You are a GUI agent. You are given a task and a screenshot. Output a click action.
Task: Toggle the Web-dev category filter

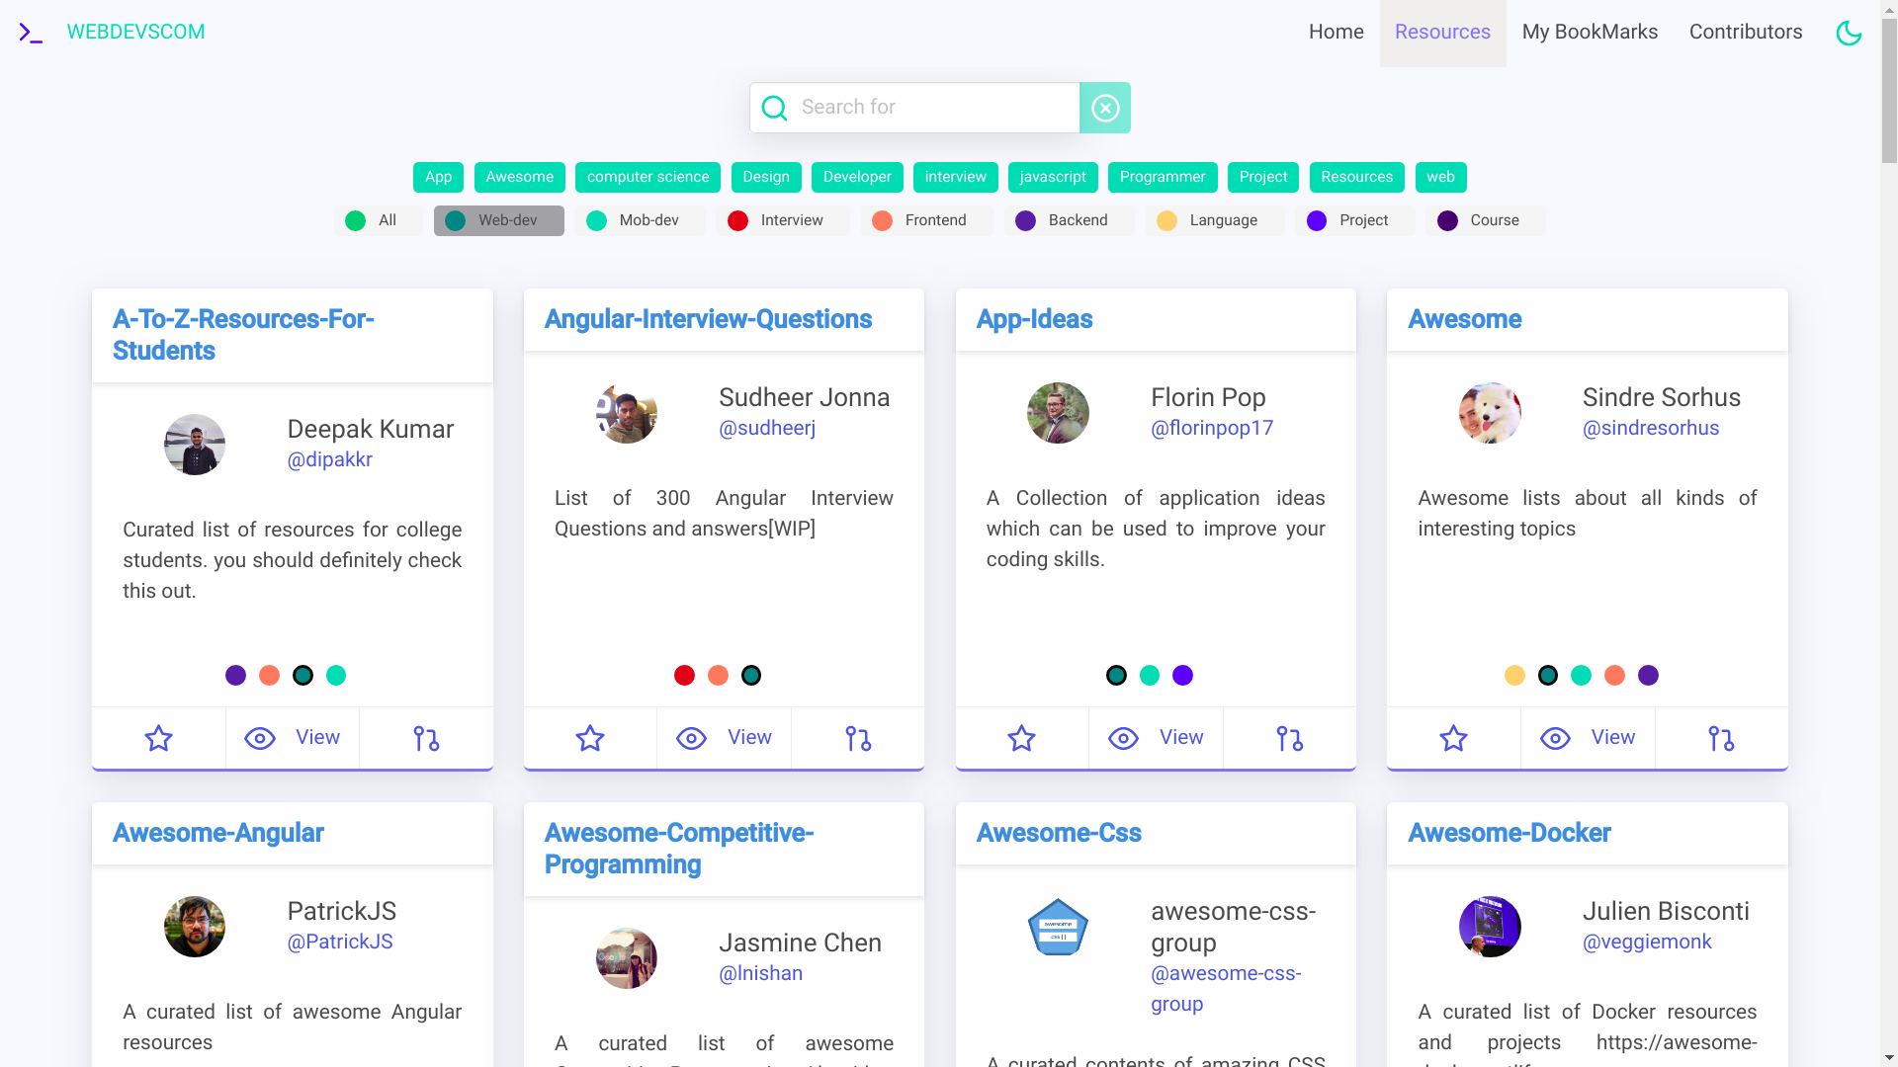pyautogui.click(x=499, y=220)
